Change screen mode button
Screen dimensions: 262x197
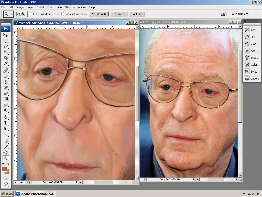click(x=6, y=184)
